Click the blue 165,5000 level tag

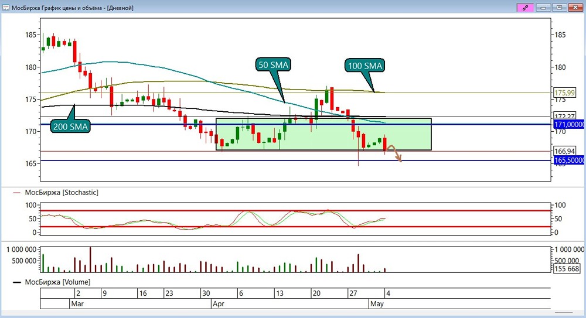[568, 160]
